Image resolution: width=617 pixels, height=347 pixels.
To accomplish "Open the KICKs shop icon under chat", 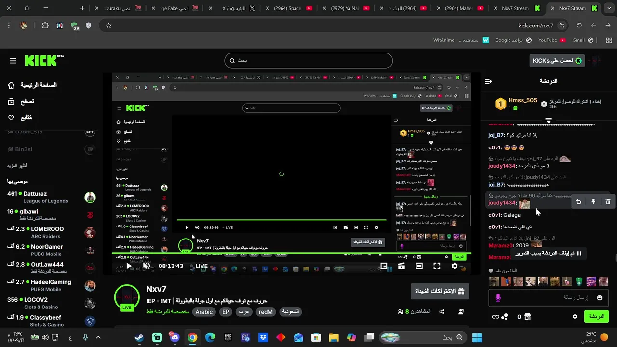I will (x=527, y=317).
